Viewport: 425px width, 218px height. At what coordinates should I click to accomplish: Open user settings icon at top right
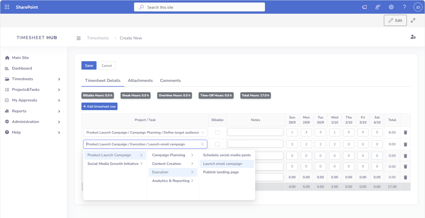(413, 37)
